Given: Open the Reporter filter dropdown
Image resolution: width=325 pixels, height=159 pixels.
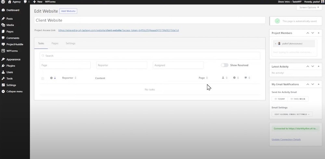Looking at the screenshot, I should [122, 65].
